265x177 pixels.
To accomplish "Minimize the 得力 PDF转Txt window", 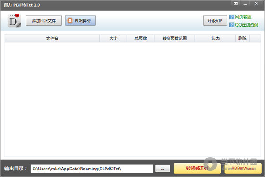I will [x=245, y=4].
